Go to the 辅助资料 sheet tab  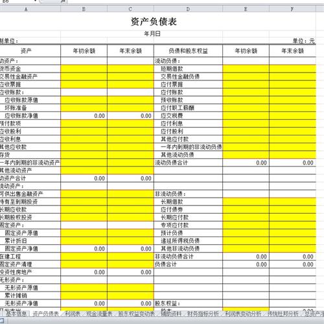point(171,314)
